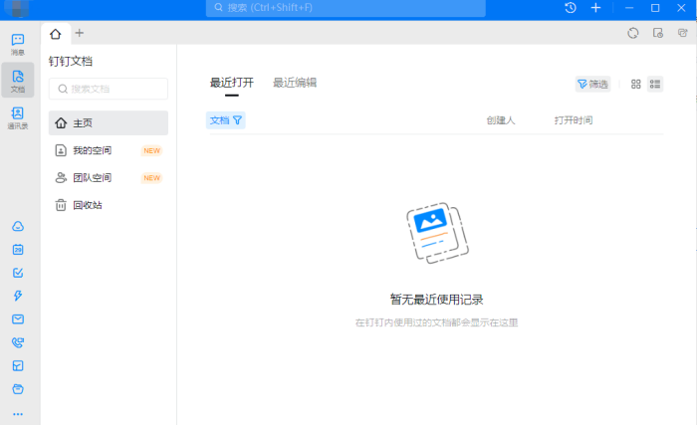Image resolution: width=697 pixels, height=425 pixels.
Task: Click the refresh icon in tab bar
Action: pyautogui.click(x=633, y=33)
